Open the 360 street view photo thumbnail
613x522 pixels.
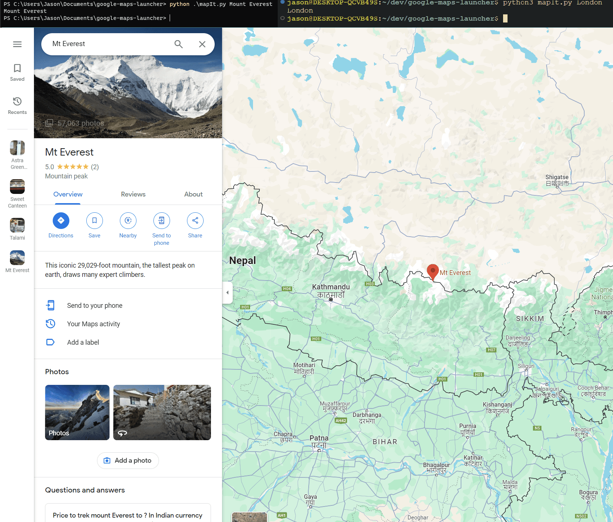[162, 413]
